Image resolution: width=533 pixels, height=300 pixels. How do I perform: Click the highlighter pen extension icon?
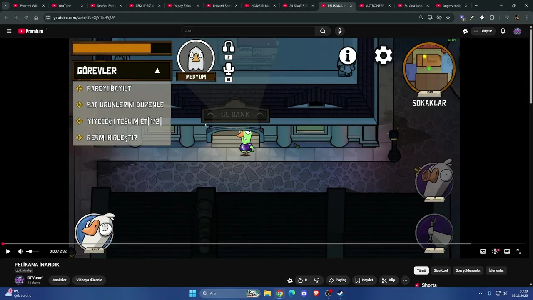click(472, 17)
